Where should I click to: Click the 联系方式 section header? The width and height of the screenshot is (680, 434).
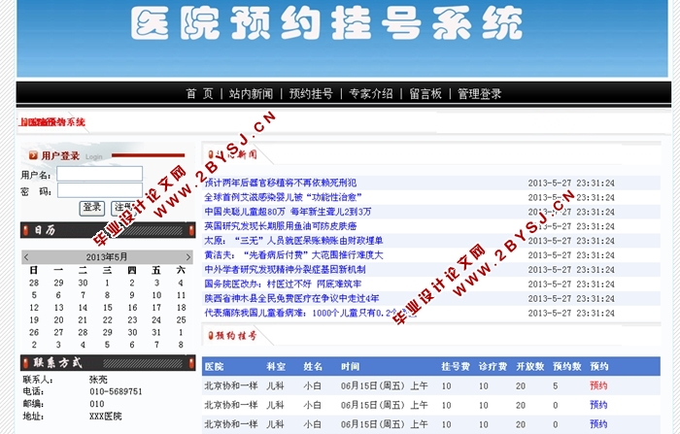click(108, 363)
